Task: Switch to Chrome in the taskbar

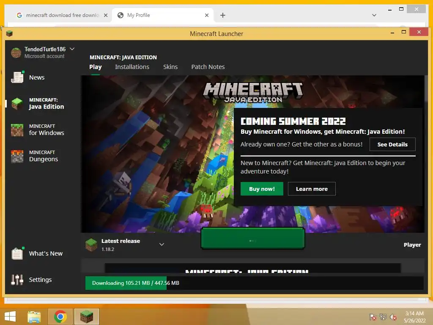Action: tap(60, 317)
